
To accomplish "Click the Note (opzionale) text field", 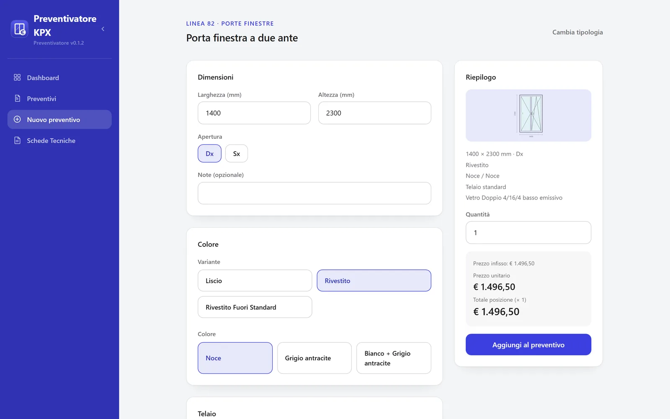I will coord(314,193).
